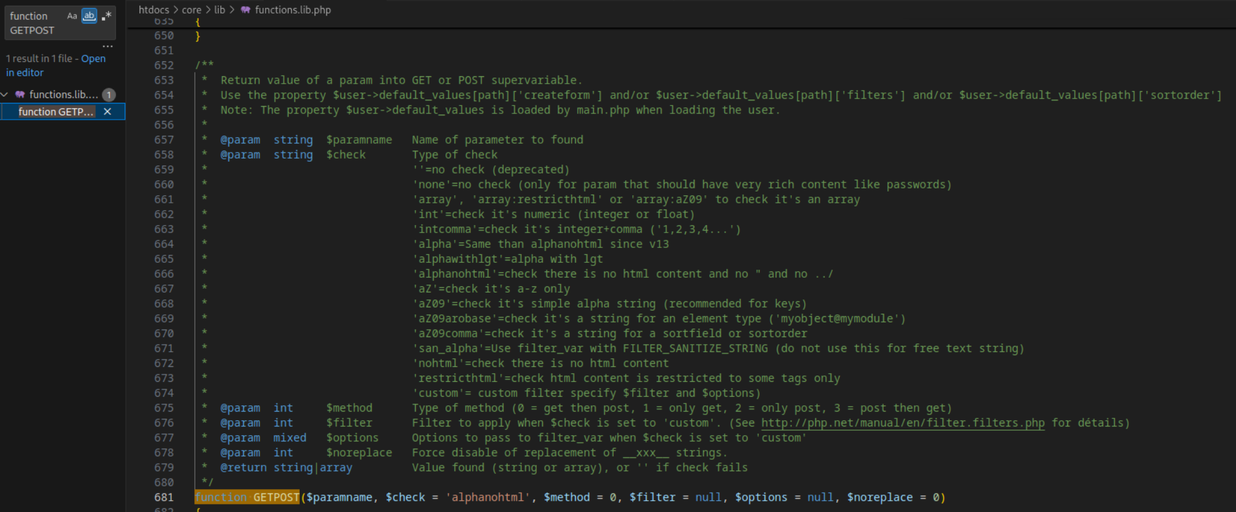Image resolution: width=1236 pixels, height=512 pixels.
Task: Click line number 652 in the gutter
Action: [164, 65]
